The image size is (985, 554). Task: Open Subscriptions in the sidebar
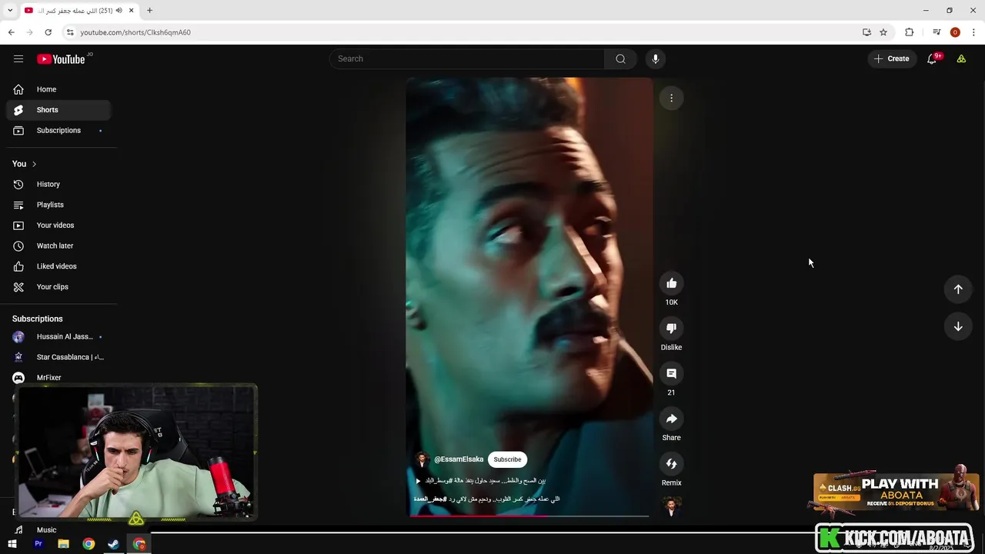click(58, 131)
